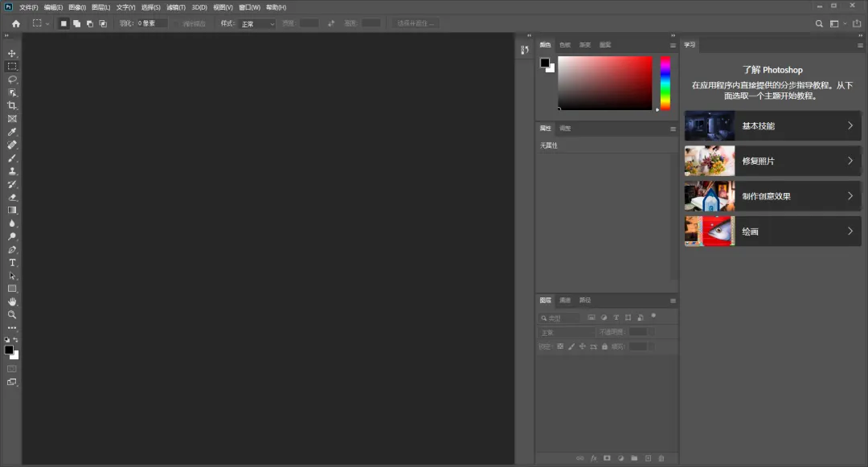Viewport: 868px width, 467px height.
Task: Click the Home icon in options bar
Action: click(x=16, y=24)
